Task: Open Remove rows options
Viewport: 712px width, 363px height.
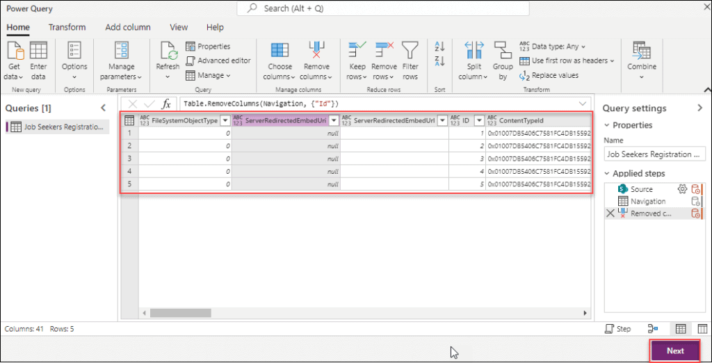Action: (x=384, y=61)
